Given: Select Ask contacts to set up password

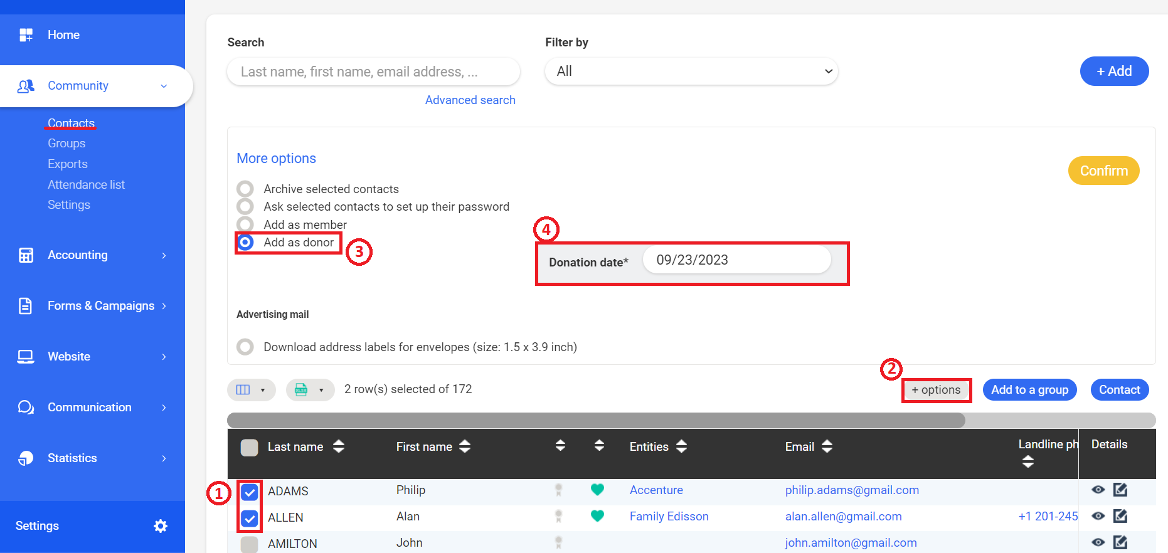Looking at the screenshot, I should 245,206.
